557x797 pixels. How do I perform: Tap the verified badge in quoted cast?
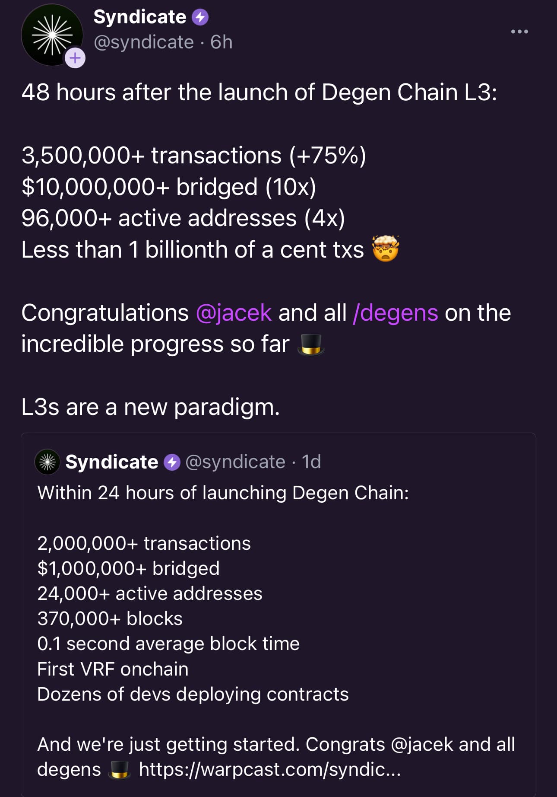pos(172,462)
